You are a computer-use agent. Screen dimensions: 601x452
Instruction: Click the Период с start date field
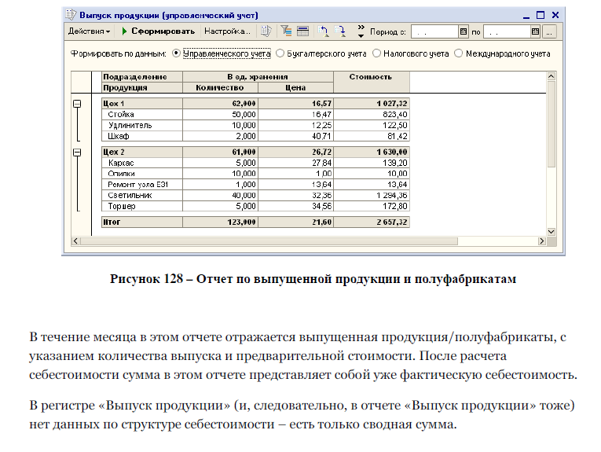pos(434,31)
